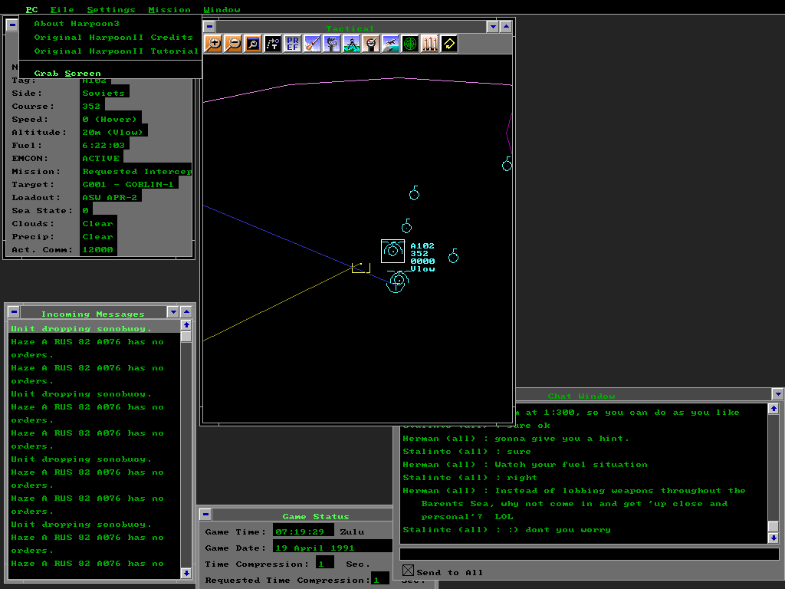This screenshot has height=589, width=785.
Task: Open the Zoom Window tool in Tactical toolbar
Action: (253, 44)
